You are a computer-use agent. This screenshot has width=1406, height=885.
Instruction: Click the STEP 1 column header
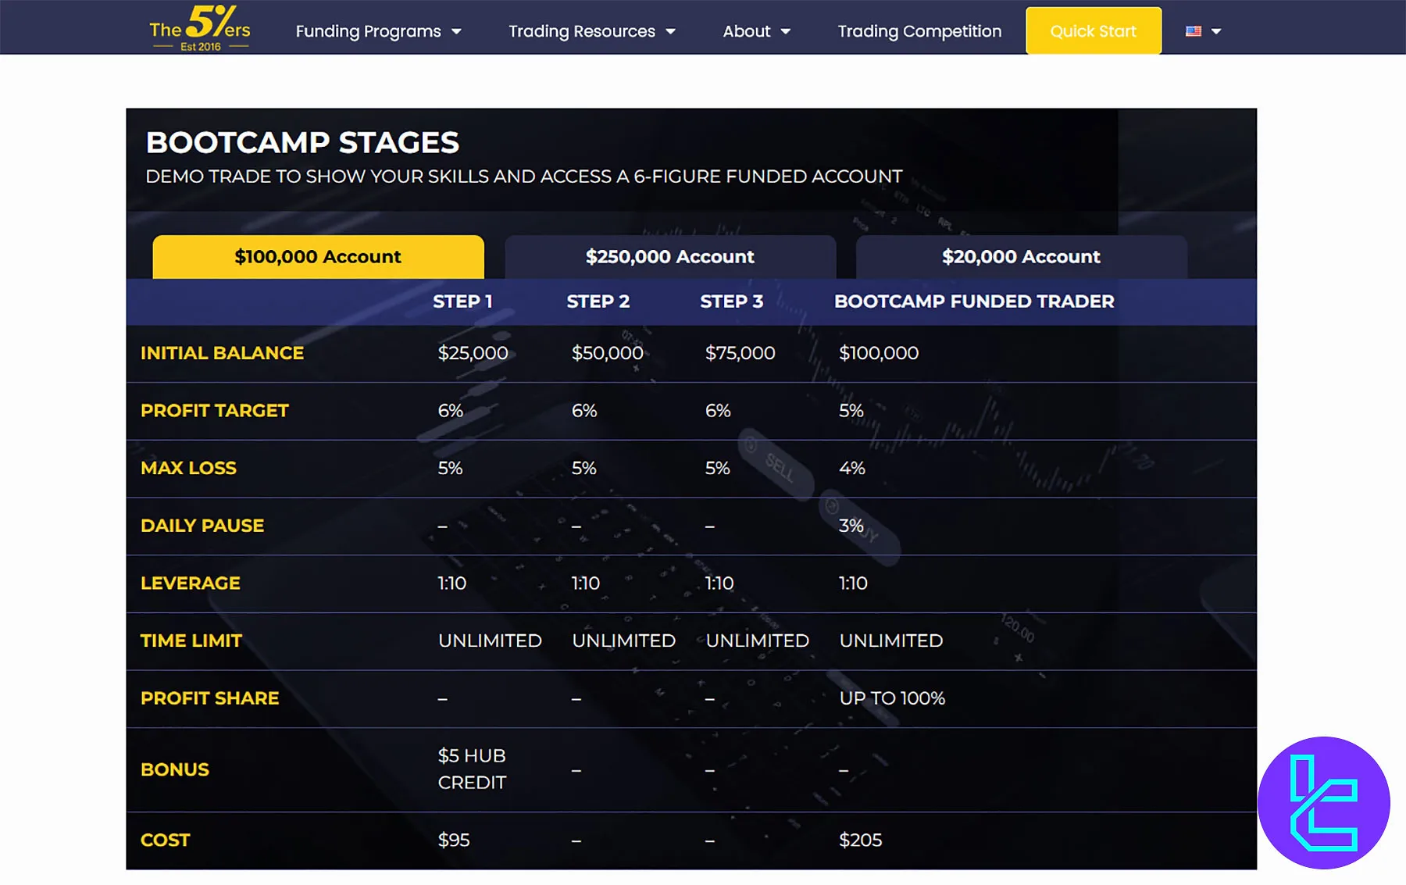tap(462, 302)
